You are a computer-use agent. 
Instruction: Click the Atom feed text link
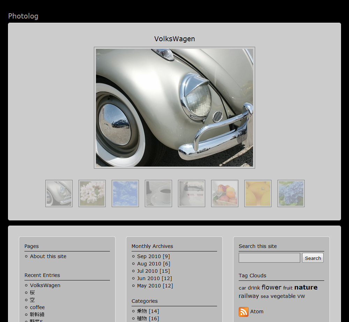[x=257, y=312]
